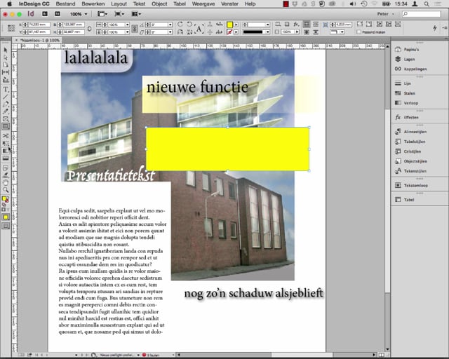Click rotate 90° clockwise icon
This screenshot has height=359, width=449.
click(x=180, y=25)
